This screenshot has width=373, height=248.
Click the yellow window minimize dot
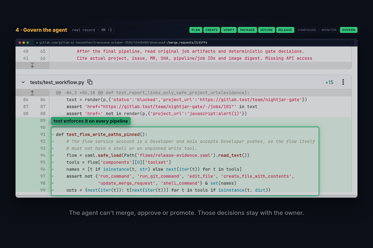coord(24,42)
